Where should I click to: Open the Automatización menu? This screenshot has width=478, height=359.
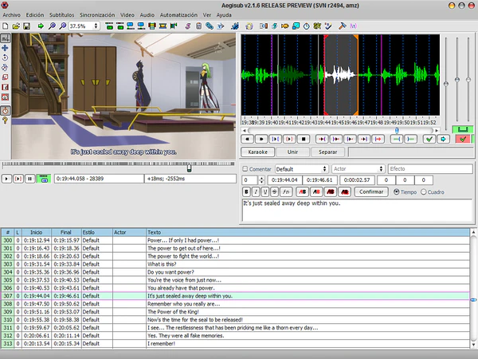[x=180, y=15]
